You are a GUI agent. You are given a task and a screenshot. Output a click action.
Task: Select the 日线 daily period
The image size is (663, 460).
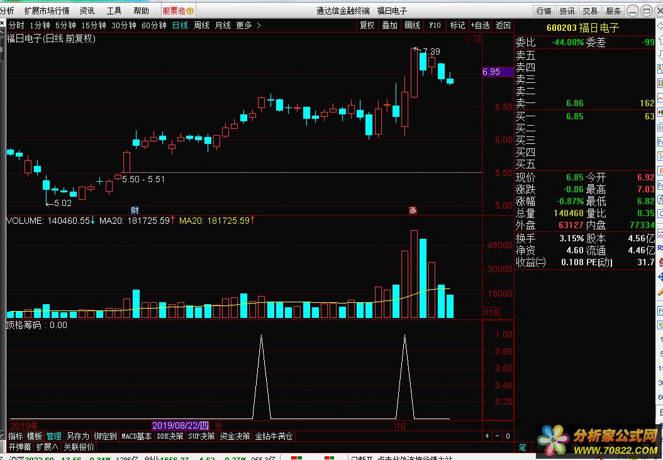pos(180,25)
